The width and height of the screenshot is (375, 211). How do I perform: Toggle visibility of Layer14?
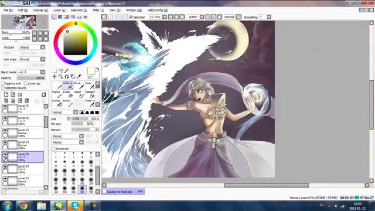click(5, 142)
